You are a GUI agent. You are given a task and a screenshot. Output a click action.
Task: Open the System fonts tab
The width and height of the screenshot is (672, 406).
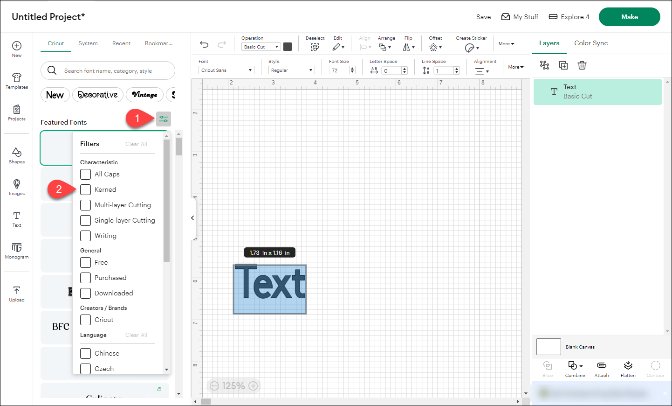88,43
